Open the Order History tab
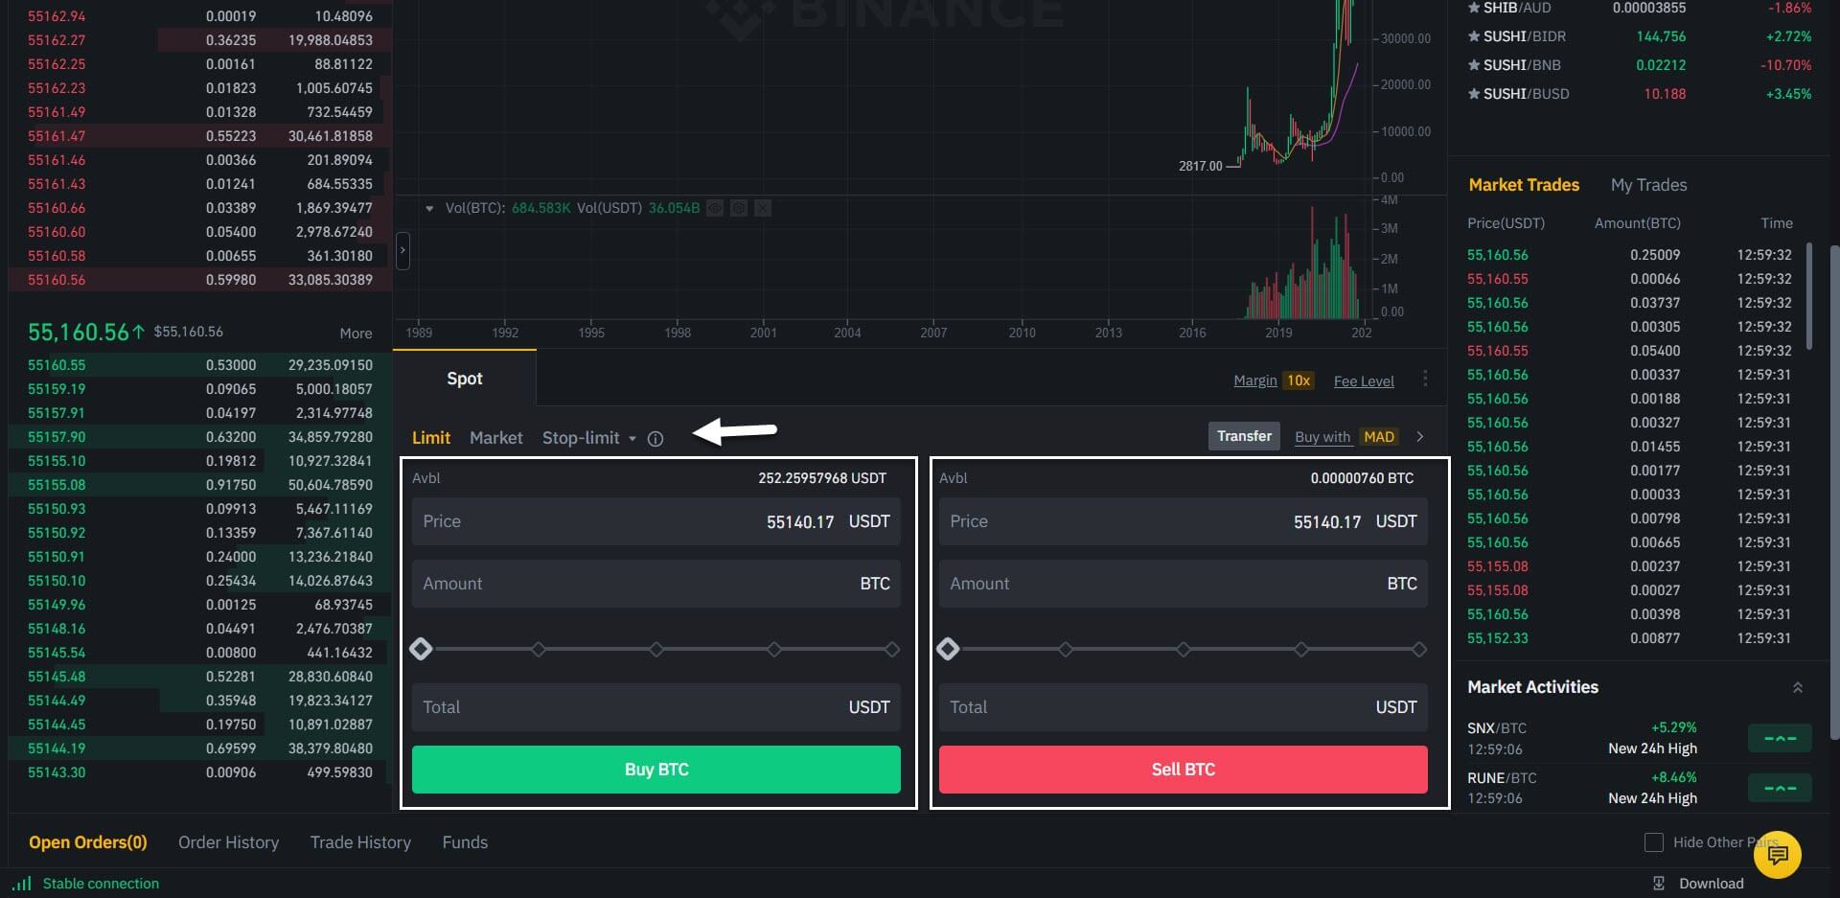This screenshot has width=1840, height=898. (x=228, y=842)
